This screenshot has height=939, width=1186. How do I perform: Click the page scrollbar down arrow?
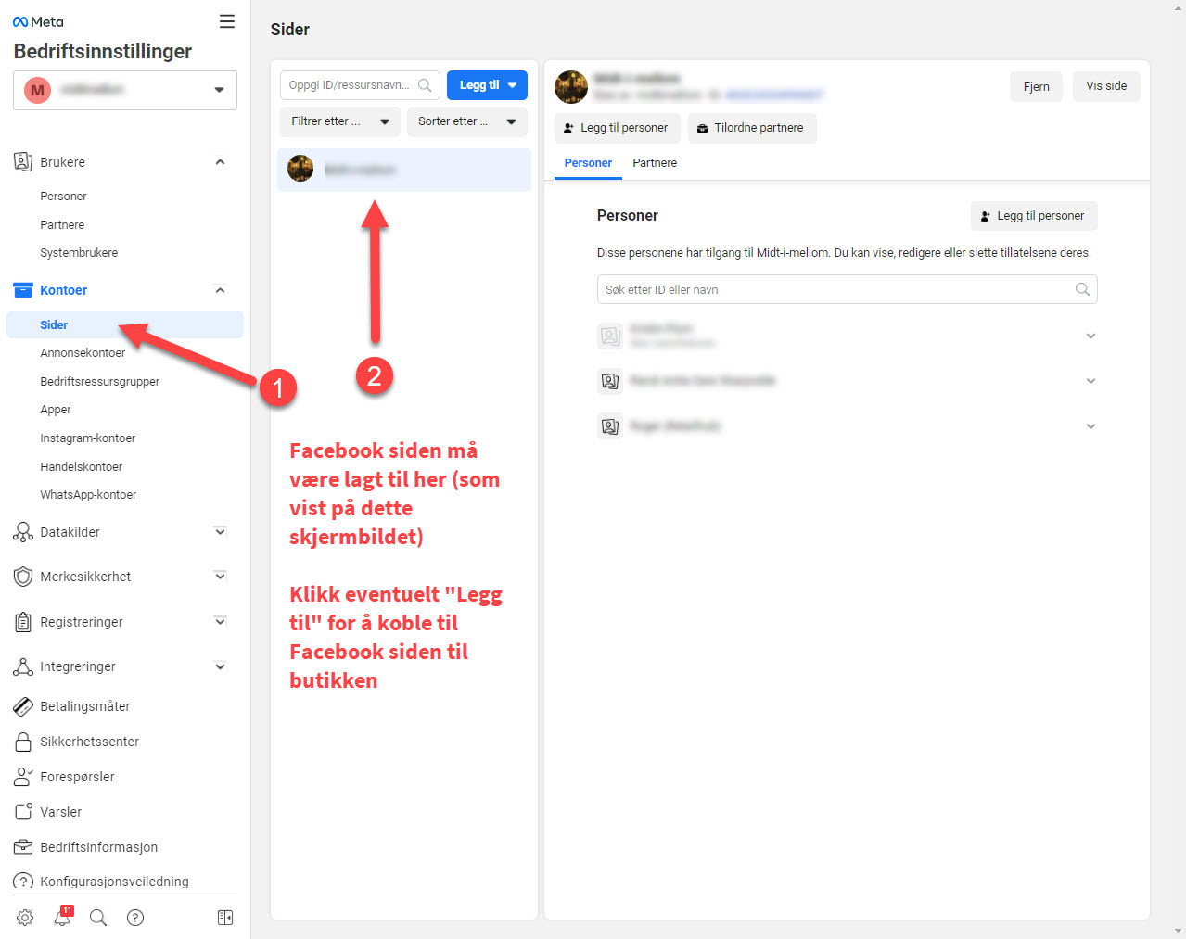(1179, 931)
